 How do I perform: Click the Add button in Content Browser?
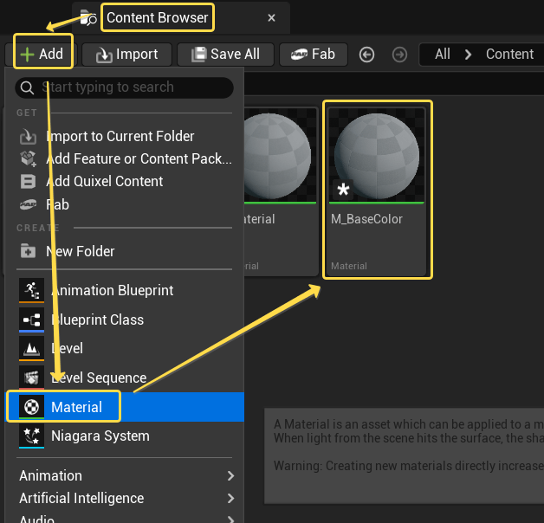click(x=42, y=54)
